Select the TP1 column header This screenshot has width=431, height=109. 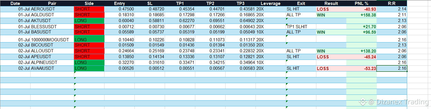click(180, 3)
